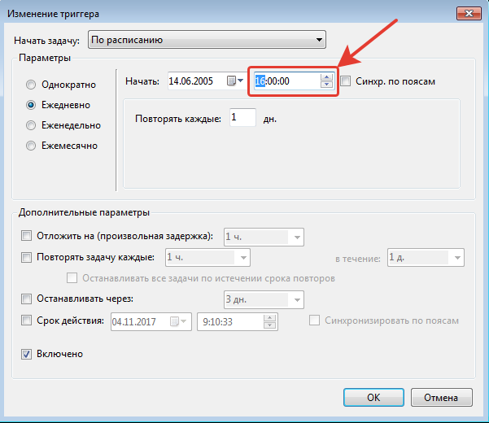
Task: Cancel changes with the Отмена button
Action: (x=441, y=398)
